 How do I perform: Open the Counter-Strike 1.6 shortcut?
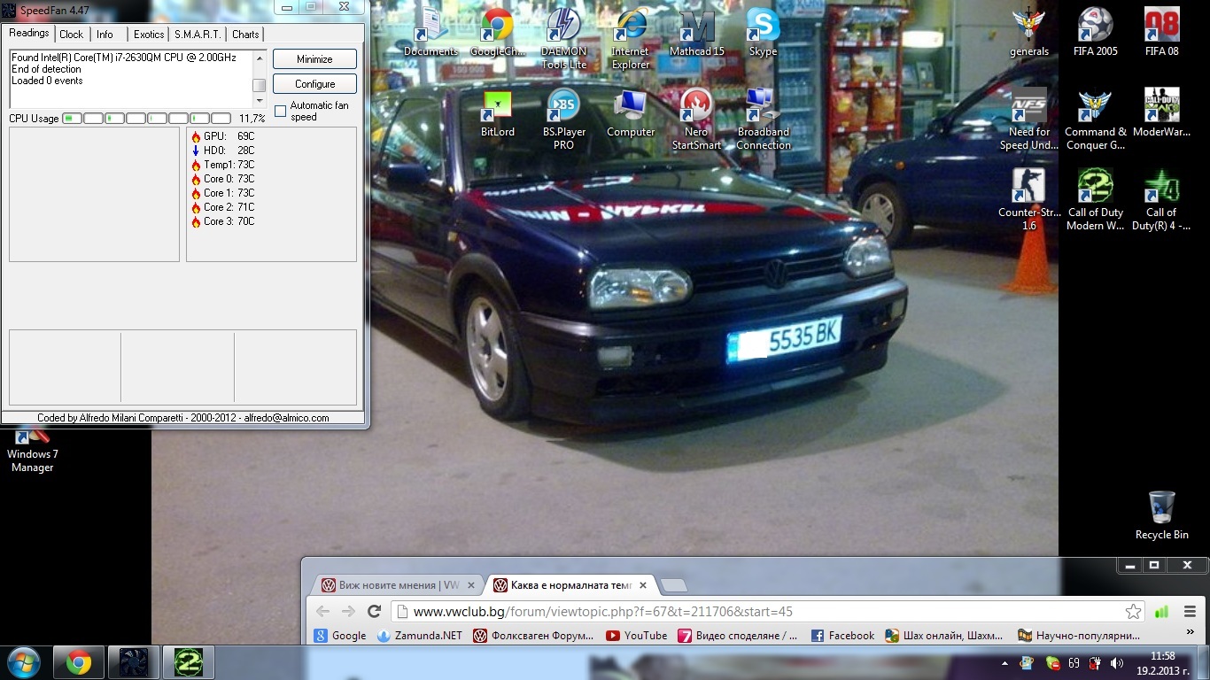point(1029,188)
